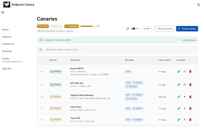Edit the Highland Wood Working canary
The width and height of the screenshot is (204, 129).
pos(179,97)
